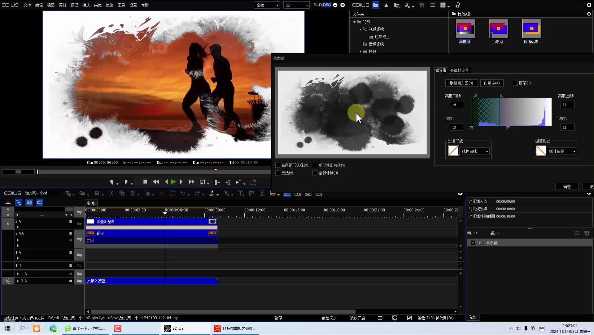Click the 刷新直方图(H) button

tap(461, 83)
